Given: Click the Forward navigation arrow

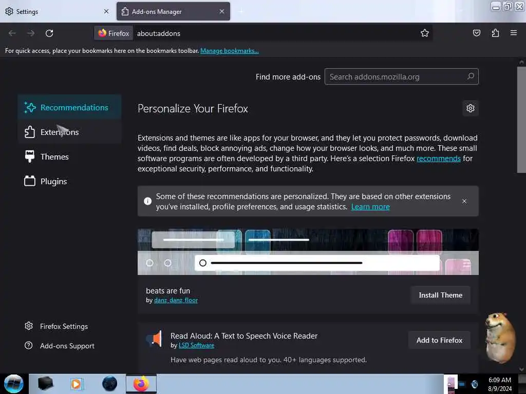Looking at the screenshot, I should click(x=31, y=33).
